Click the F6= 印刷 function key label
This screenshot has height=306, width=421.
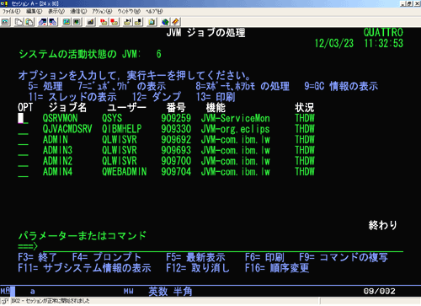coord(264,257)
